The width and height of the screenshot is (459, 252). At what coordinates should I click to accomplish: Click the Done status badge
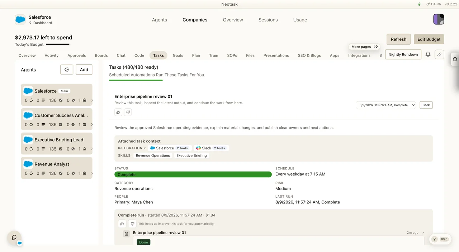click(x=143, y=242)
